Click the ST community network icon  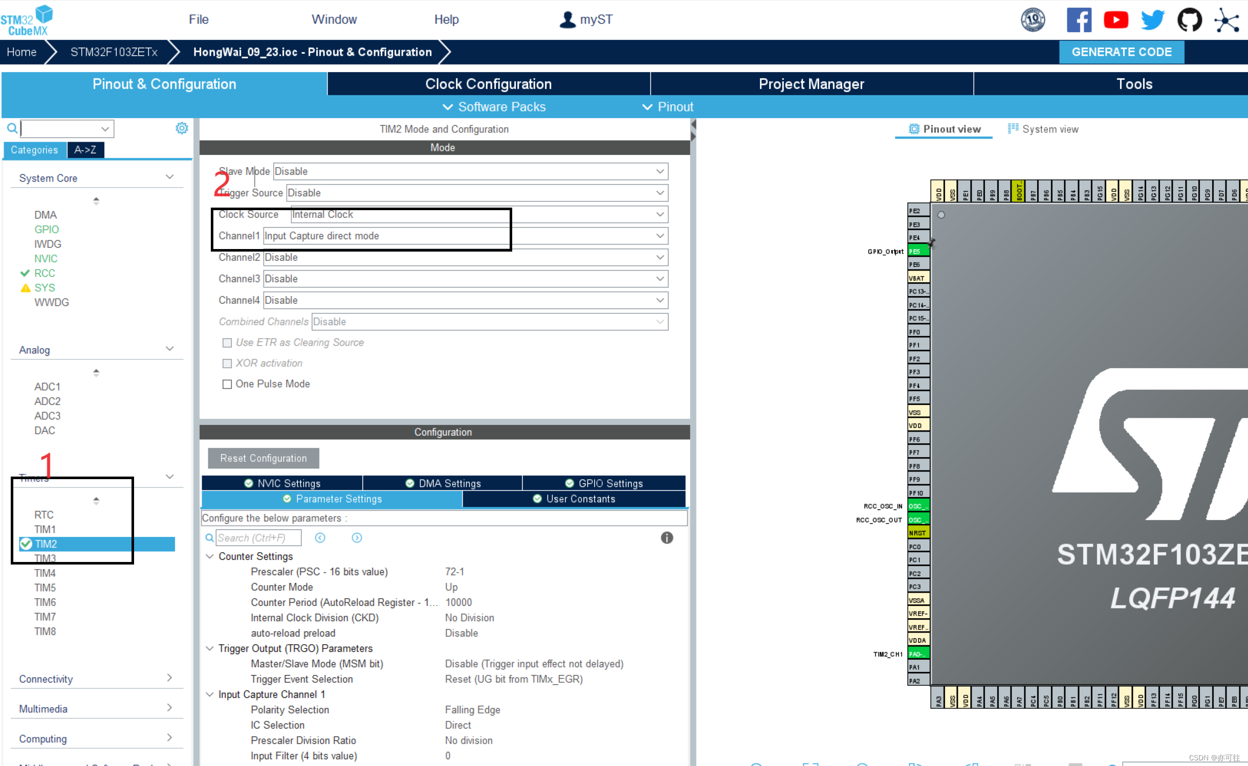coord(1227,20)
